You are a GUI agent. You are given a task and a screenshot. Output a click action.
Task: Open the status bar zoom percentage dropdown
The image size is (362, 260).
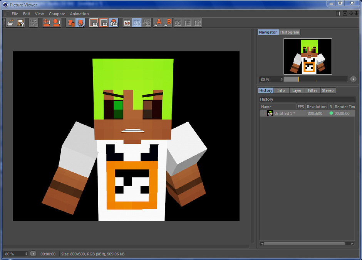coord(26,254)
